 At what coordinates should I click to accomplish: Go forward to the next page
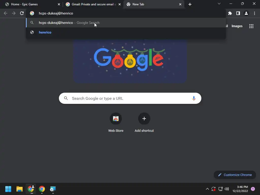coord(14,13)
